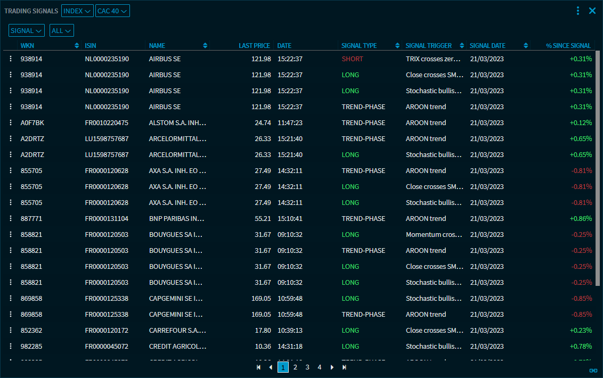
Task: Open the widget options kebab menu
Action: pos(578,11)
